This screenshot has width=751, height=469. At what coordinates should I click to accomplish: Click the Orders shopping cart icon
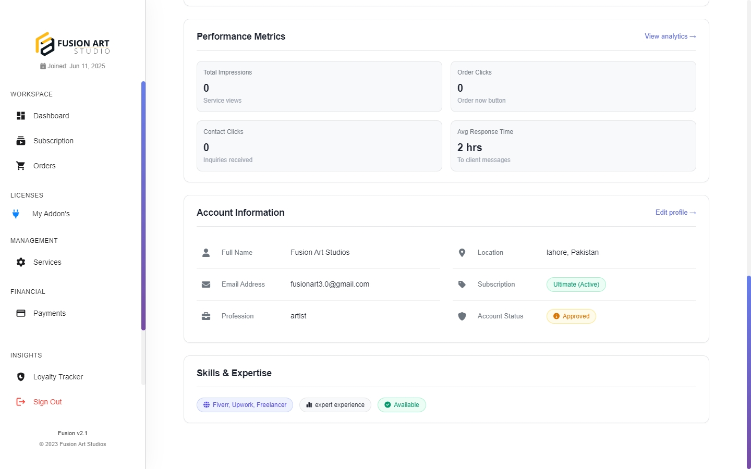point(21,166)
